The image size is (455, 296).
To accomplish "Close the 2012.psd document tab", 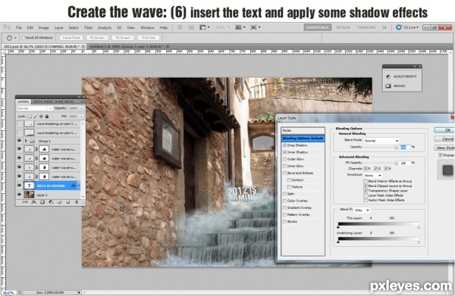I will (x=83, y=46).
